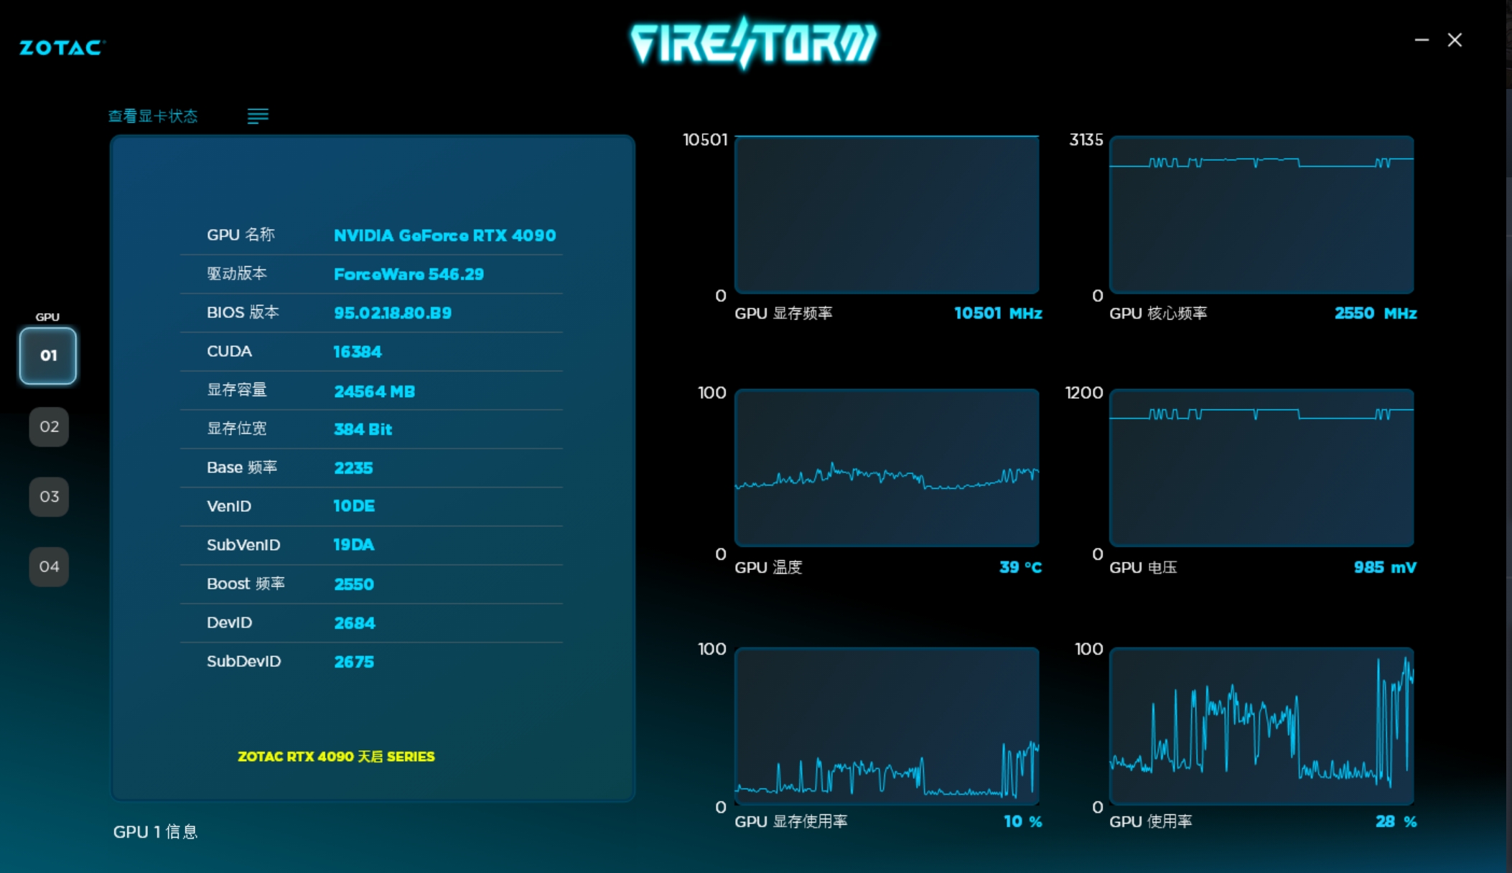Switch to GPU 04
The image size is (1512, 873).
tap(49, 566)
